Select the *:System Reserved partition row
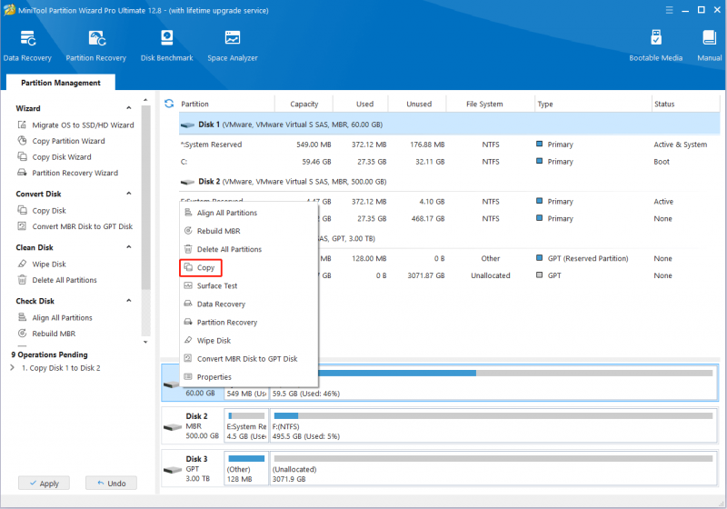The height and width of the screenshot is (509, 727). (449, 145)
